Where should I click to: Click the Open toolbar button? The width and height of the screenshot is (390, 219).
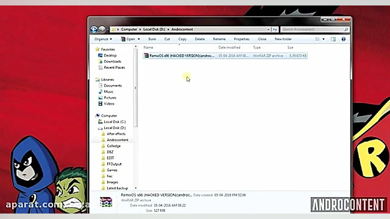(128, 39)
